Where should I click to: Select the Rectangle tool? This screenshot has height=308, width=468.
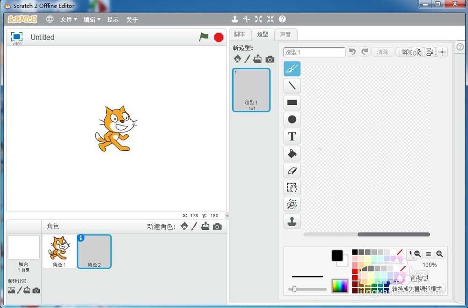[x=292, y=103]
